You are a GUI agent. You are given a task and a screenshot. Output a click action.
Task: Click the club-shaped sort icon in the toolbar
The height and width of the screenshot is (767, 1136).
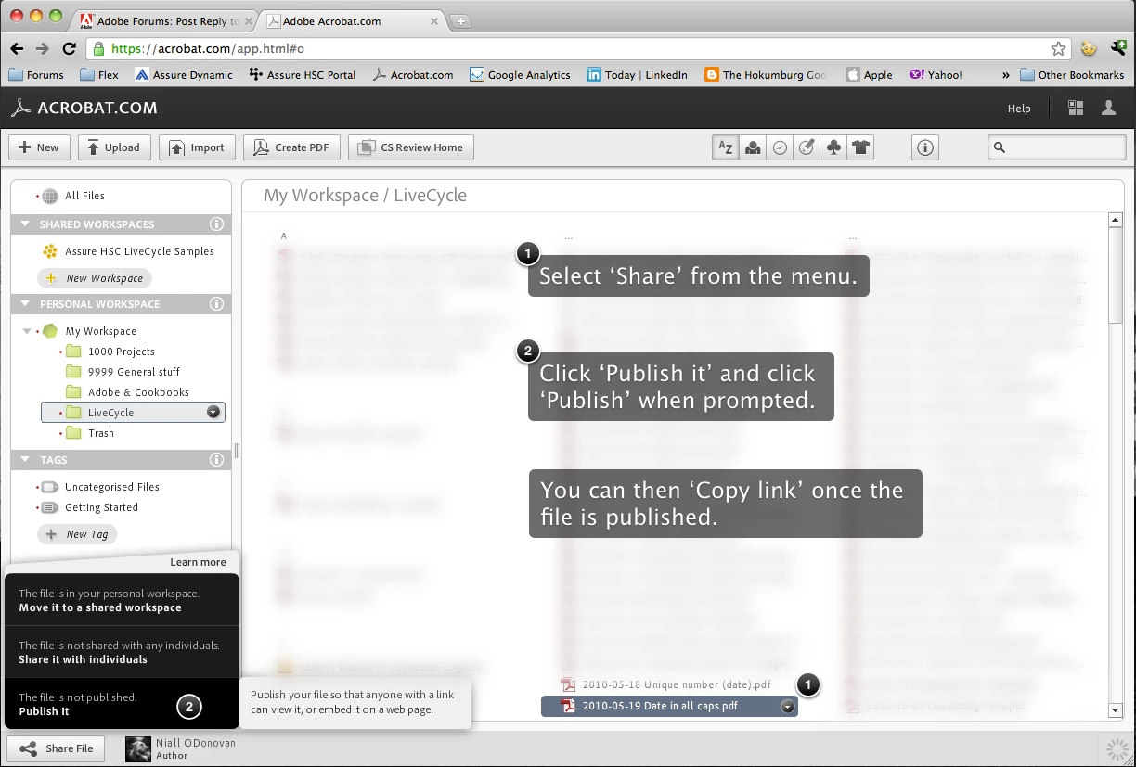(x=833, y=147)
